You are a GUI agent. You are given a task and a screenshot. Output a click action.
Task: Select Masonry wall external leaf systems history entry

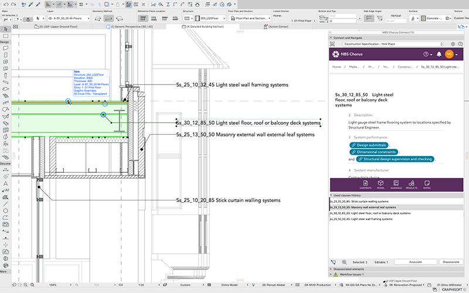pyautogui.click(x=363, y=207)
